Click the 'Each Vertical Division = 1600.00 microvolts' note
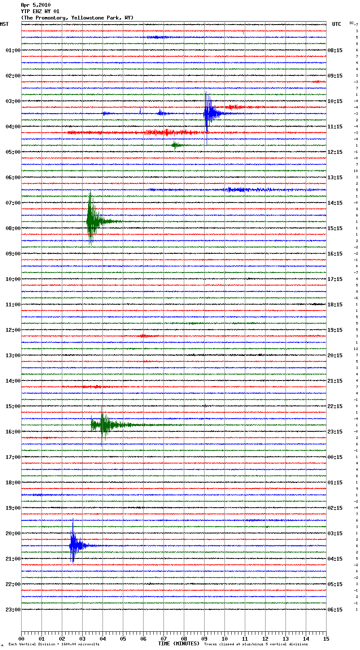Viewport: 360px width, 650px height. (54, 644)
